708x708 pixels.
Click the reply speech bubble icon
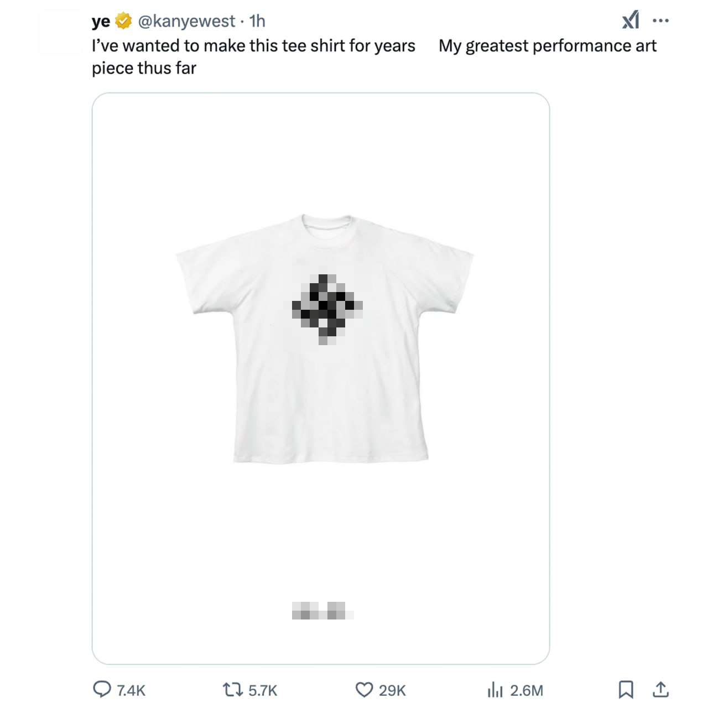tap(102, 689)
